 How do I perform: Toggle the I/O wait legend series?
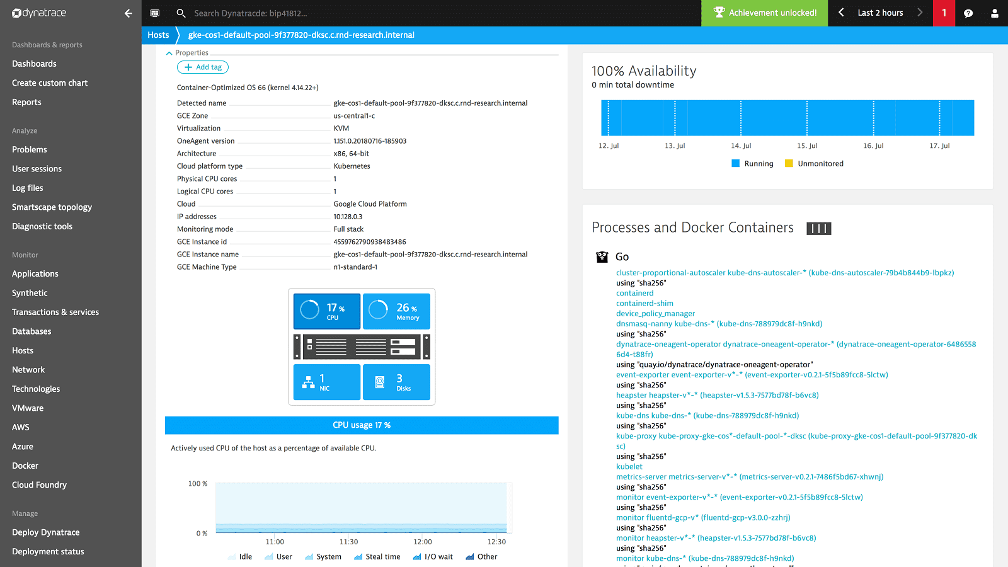coord(433,557)
